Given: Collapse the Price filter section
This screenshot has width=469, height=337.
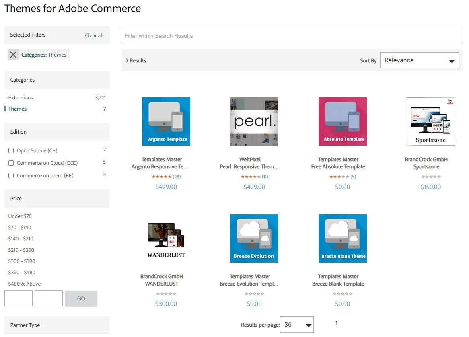Looking at the screenshot, I should pyautogui.click(x=57, y=199).
